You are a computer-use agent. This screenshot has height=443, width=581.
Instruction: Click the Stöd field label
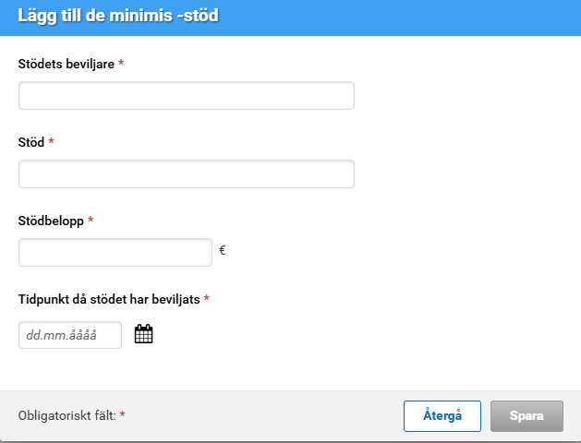pyautogui.click(x=31, y=142)
